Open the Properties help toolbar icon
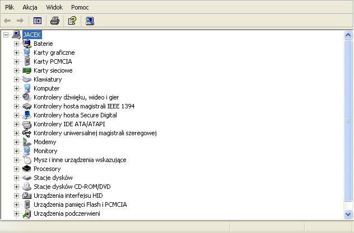This screenshot has height=233, width=354. (x=72, y=21)
